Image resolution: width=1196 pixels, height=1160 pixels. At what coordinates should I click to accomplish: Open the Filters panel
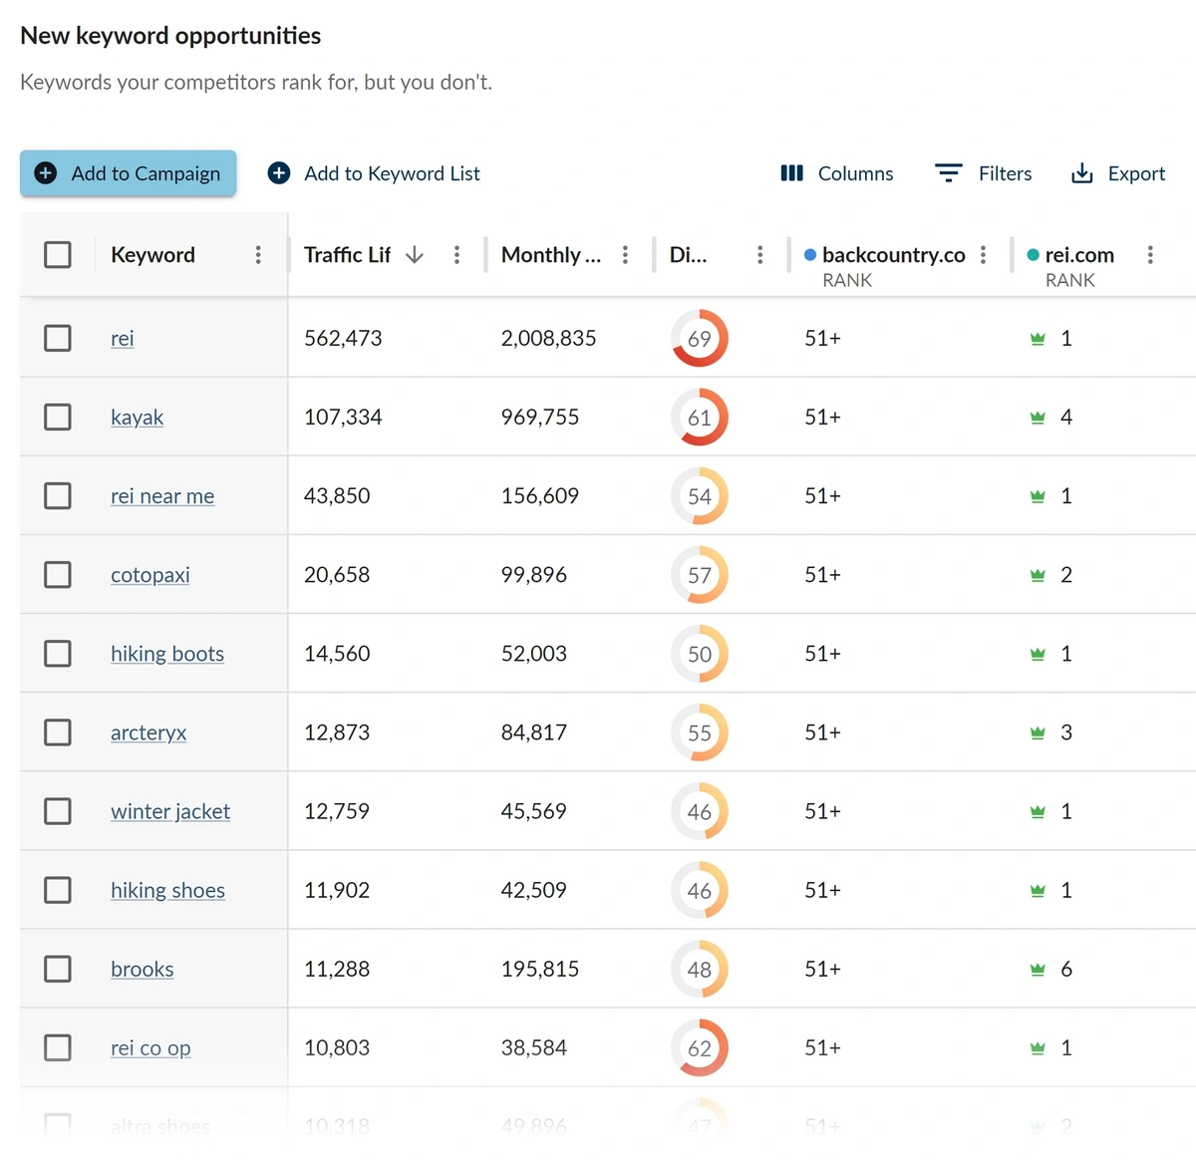983,173
